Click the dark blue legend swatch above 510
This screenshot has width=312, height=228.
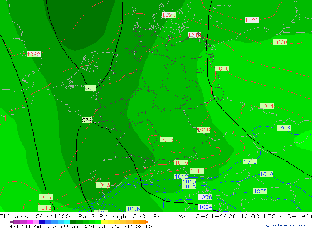pos(42,222)
